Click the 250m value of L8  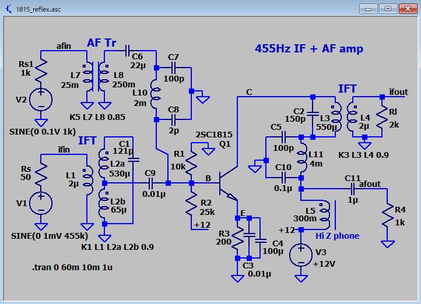pos(124,84)
